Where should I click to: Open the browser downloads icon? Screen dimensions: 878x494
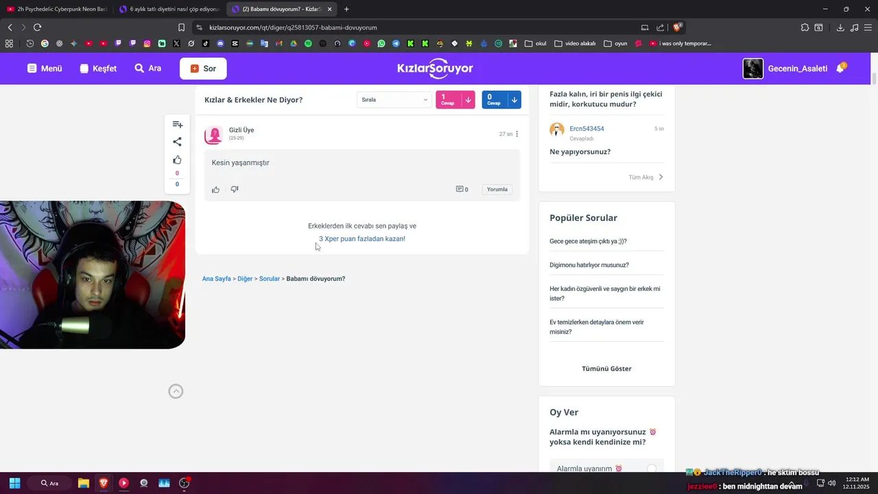(x=840, y=27)
